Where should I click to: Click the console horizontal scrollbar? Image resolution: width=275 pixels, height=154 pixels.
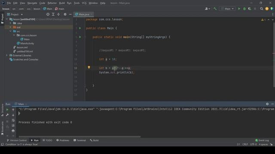[x=79, y=136]
